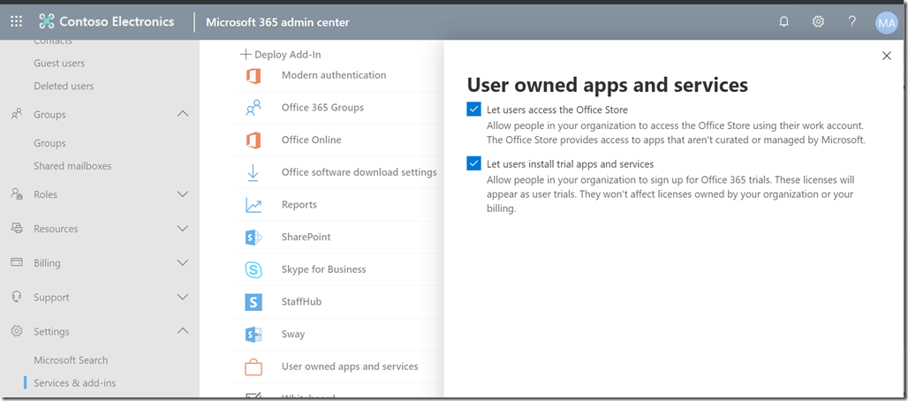Click the shopping bag icon
This screenshot has height=401, width=908.
(x=253, y=367)
